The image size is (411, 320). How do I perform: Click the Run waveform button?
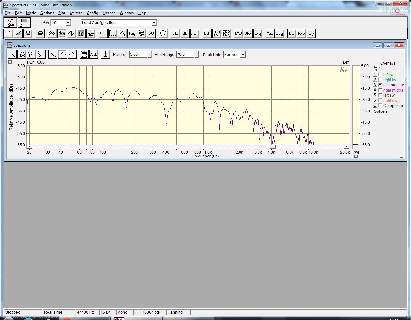pos(11,22)
